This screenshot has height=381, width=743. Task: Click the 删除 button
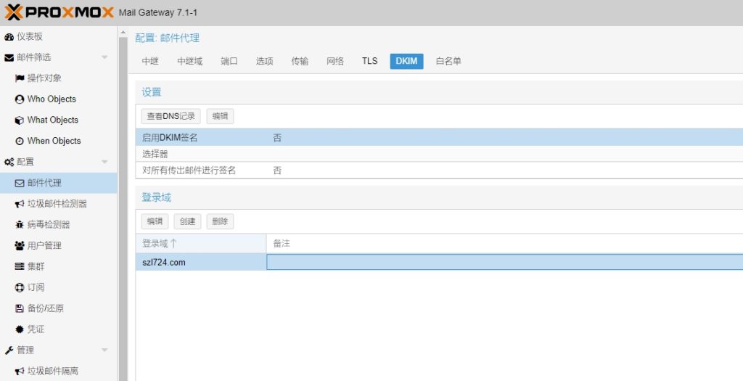[220, 221]
